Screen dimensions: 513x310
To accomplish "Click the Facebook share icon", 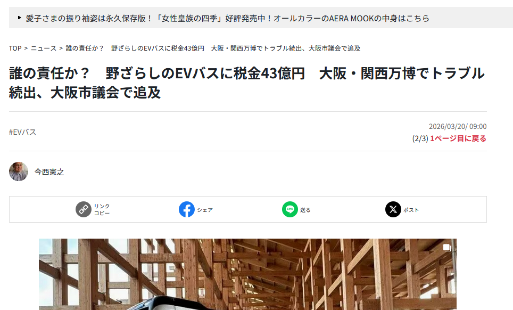I will pyautogui.click(x=186, y=209).
